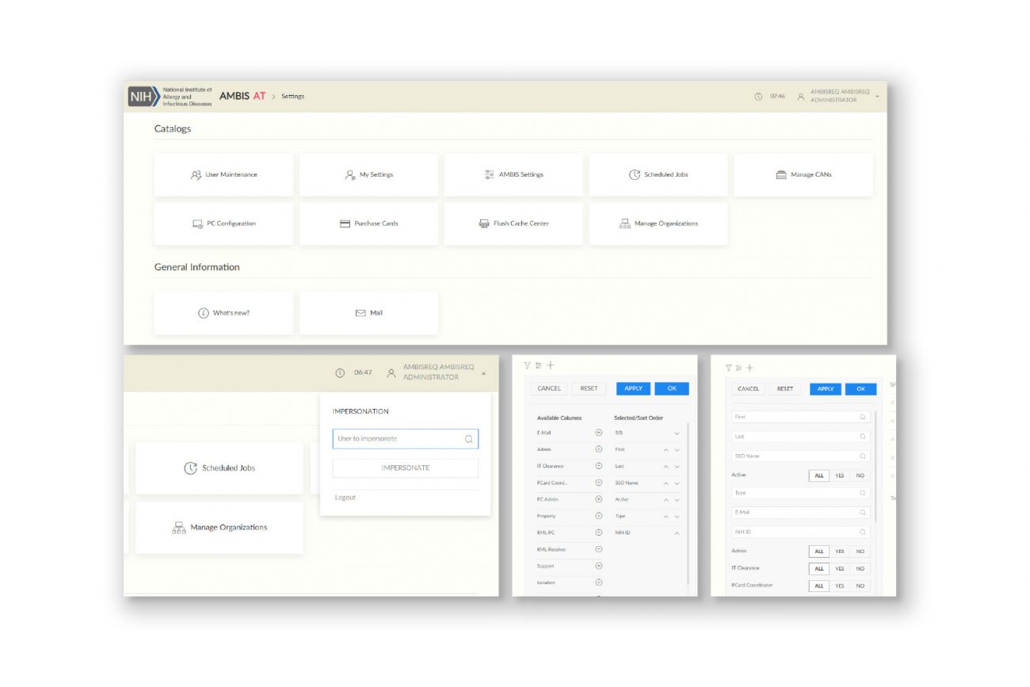1030x687 pixels.
Task: Move NIH ID column up with chevron
Action: coord(677,533)
